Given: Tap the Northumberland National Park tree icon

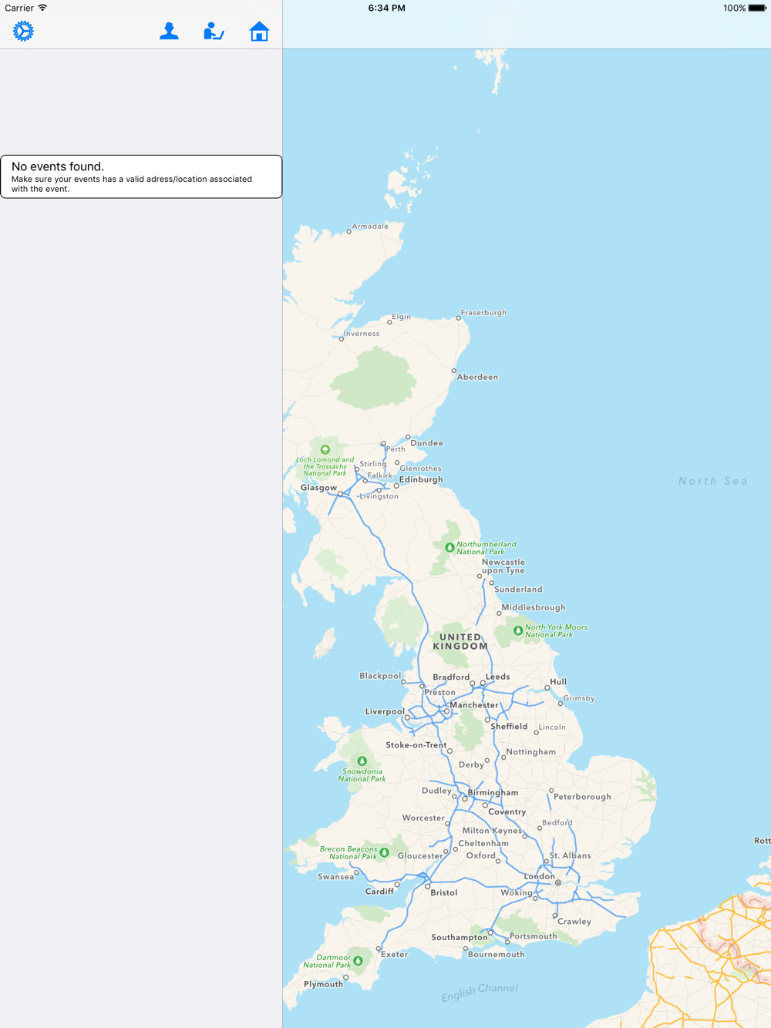Looking at the screenshot, I should pos(449,547).
